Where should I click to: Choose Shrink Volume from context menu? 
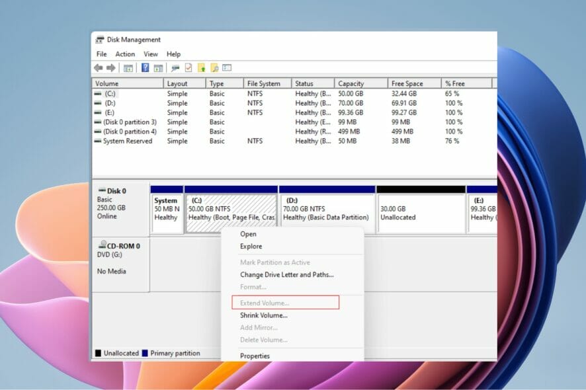pyautogui.click(x=263, y=315)
